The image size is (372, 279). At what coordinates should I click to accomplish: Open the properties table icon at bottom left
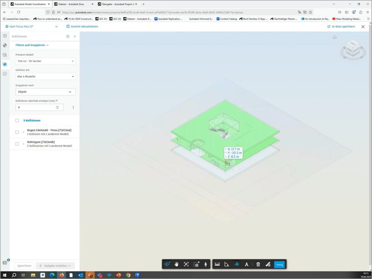(x=5, y=263)
